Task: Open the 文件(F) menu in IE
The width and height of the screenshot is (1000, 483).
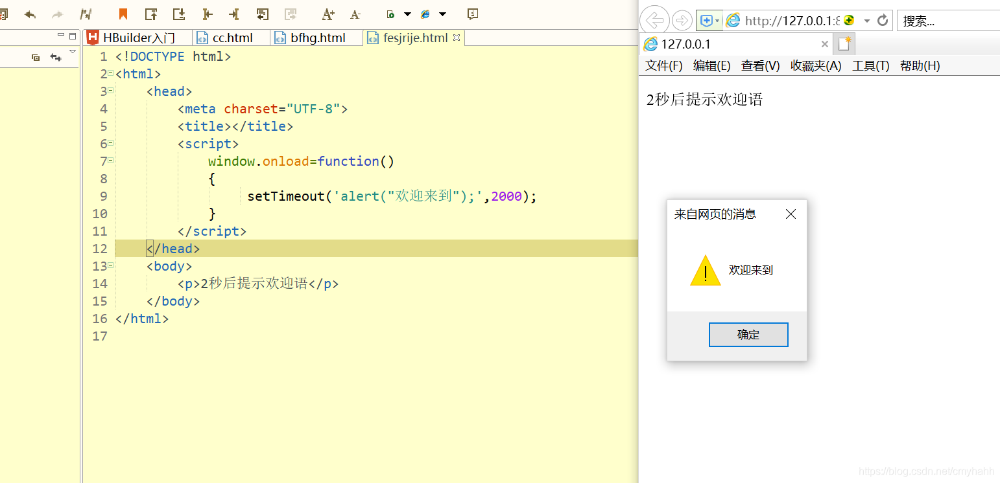Action: tap(664, 65)
